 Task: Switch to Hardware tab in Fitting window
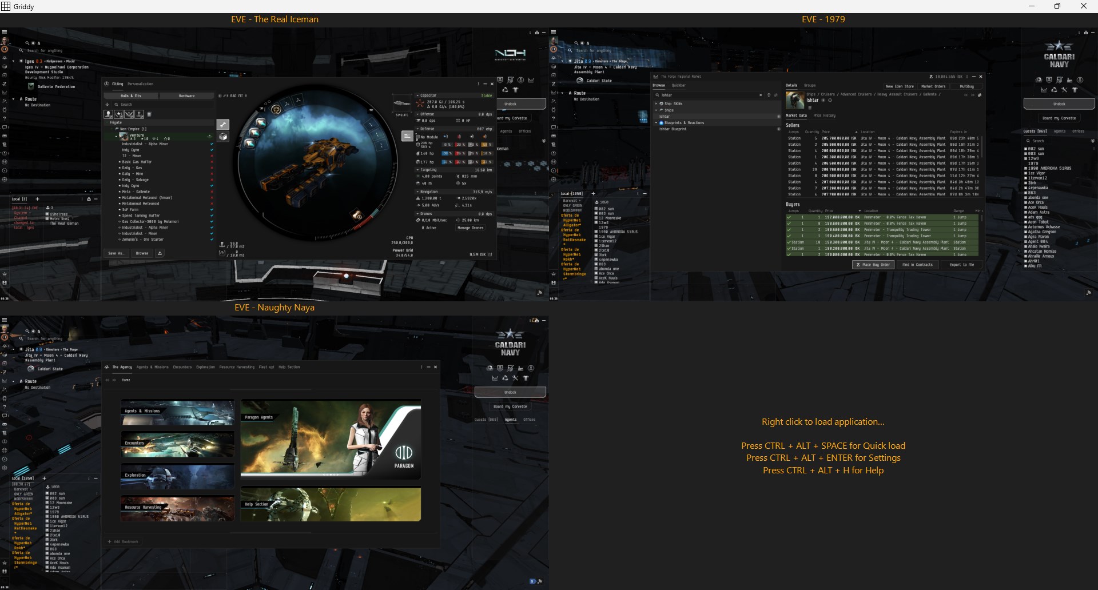(x=186, y=96)
